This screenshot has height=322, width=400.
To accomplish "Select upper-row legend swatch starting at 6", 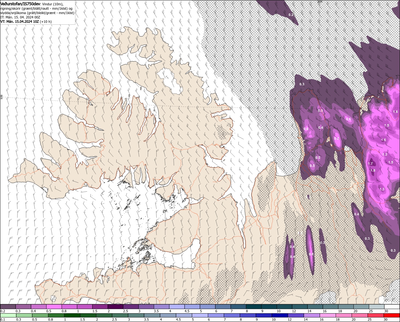I will (x=223, y=307).
